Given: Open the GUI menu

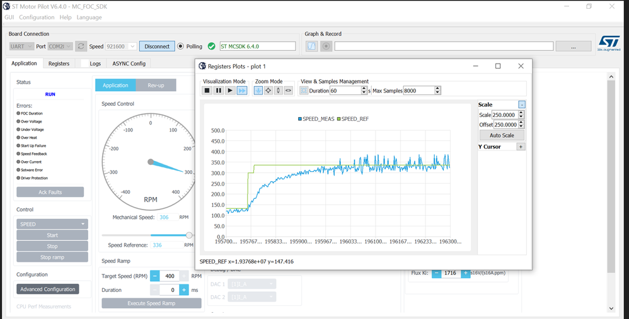Looking at the screenshot, I should point(9,18).
